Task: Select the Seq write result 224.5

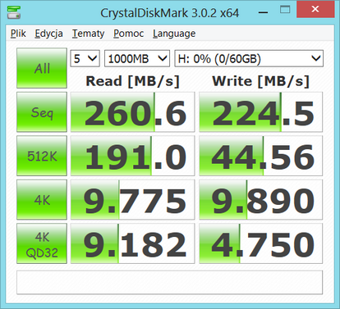Action: tap(260, 112)
